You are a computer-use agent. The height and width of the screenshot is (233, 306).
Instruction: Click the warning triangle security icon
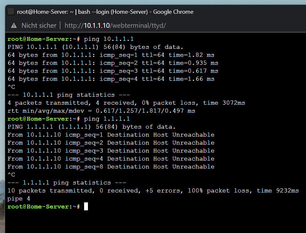(x=14, y=26)
